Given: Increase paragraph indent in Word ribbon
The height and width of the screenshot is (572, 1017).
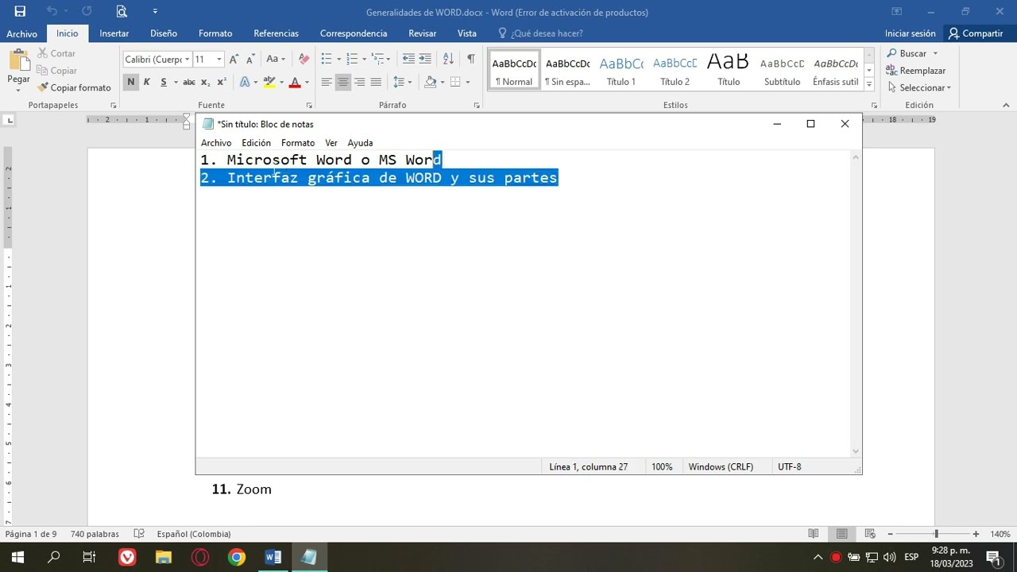Looking at the screenshot, I should (x=425, y=59).
